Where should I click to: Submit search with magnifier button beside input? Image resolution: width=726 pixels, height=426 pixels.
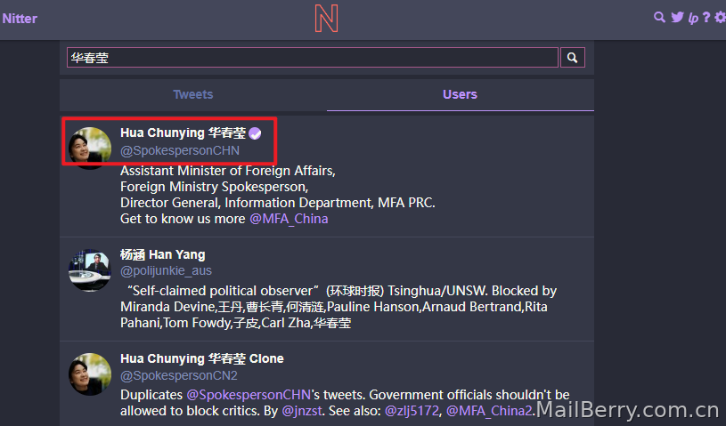[572, 58]
